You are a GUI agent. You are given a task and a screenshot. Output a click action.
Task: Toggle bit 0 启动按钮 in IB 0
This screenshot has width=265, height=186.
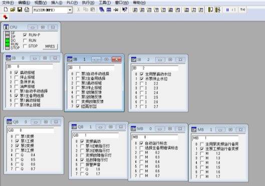click(16, 73)
